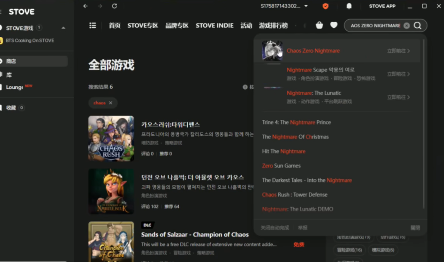
Task: Open the wishlist heart icon
Action: [x=334, y=25]
